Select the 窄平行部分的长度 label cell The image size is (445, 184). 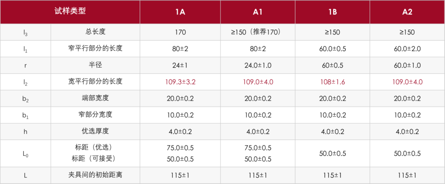(95, 49)
